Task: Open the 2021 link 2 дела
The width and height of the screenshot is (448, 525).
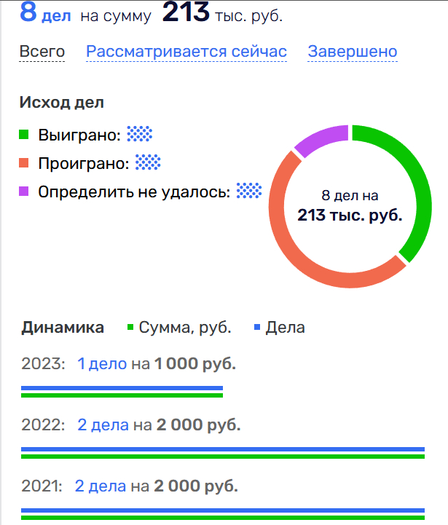Action: pos(101,486)
